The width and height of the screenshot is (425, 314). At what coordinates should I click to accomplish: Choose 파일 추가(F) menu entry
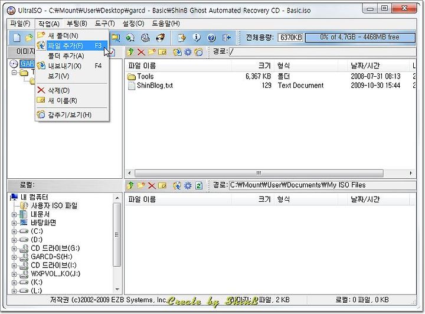pos(72,45)
